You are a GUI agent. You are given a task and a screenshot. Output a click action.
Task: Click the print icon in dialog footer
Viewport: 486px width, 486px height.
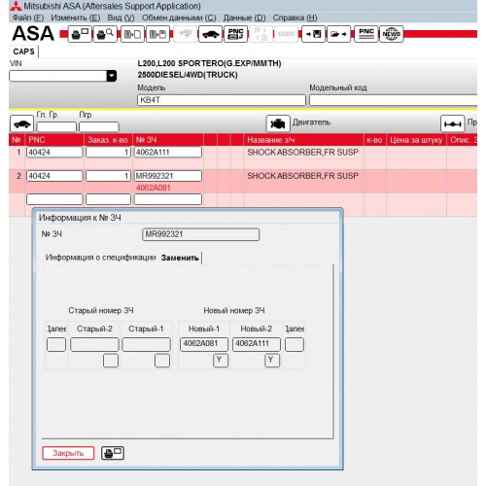113,453
